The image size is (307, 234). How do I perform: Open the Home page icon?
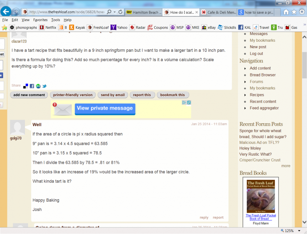pos(286,12)
